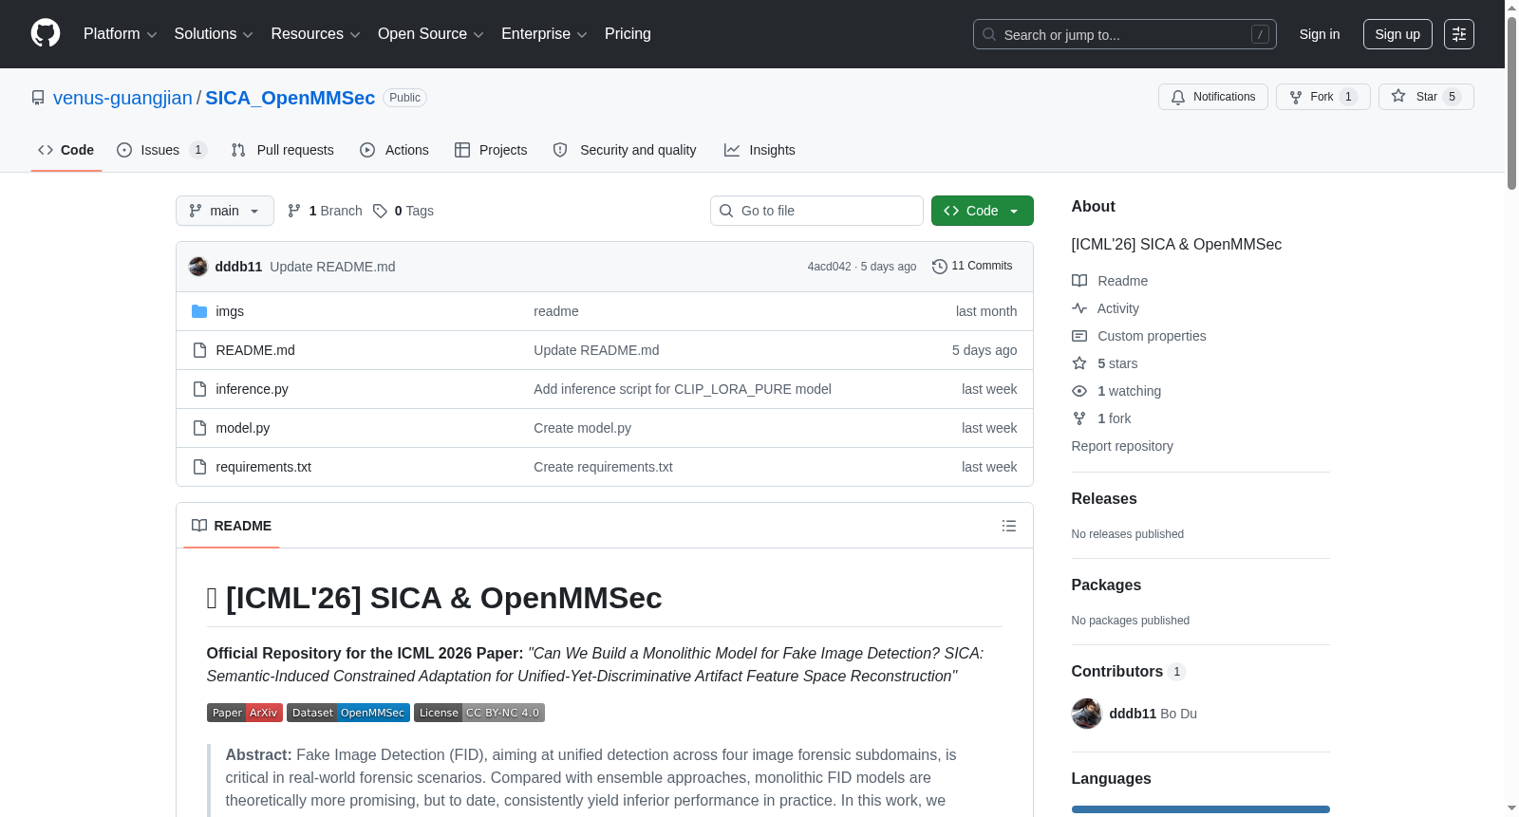
Task: Click the search magnifier icon in header
Action: pyautogui.click(x=989, y=34)
